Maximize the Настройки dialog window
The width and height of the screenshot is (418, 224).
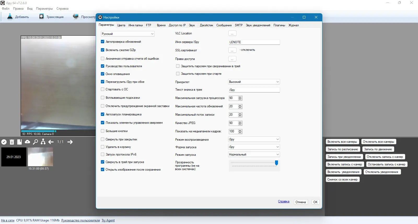304,17
